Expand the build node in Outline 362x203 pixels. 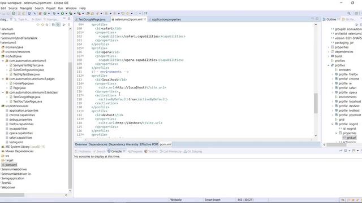coord(329,56)
